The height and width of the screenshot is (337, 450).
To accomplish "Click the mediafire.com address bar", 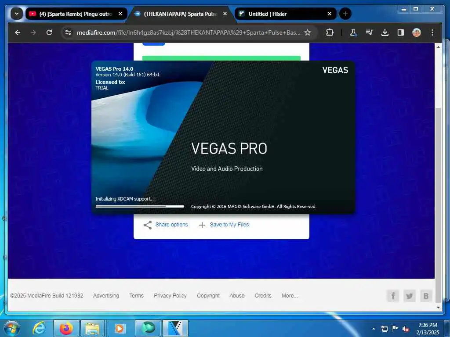I will [x=188, y=32].
